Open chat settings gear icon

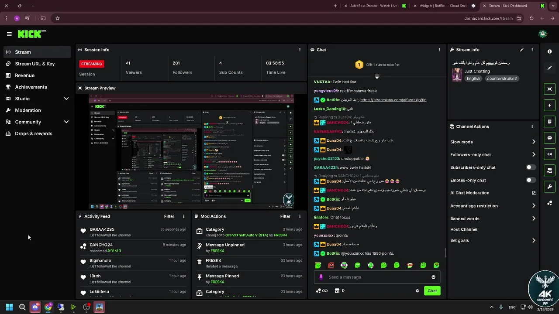click(417, 291)
